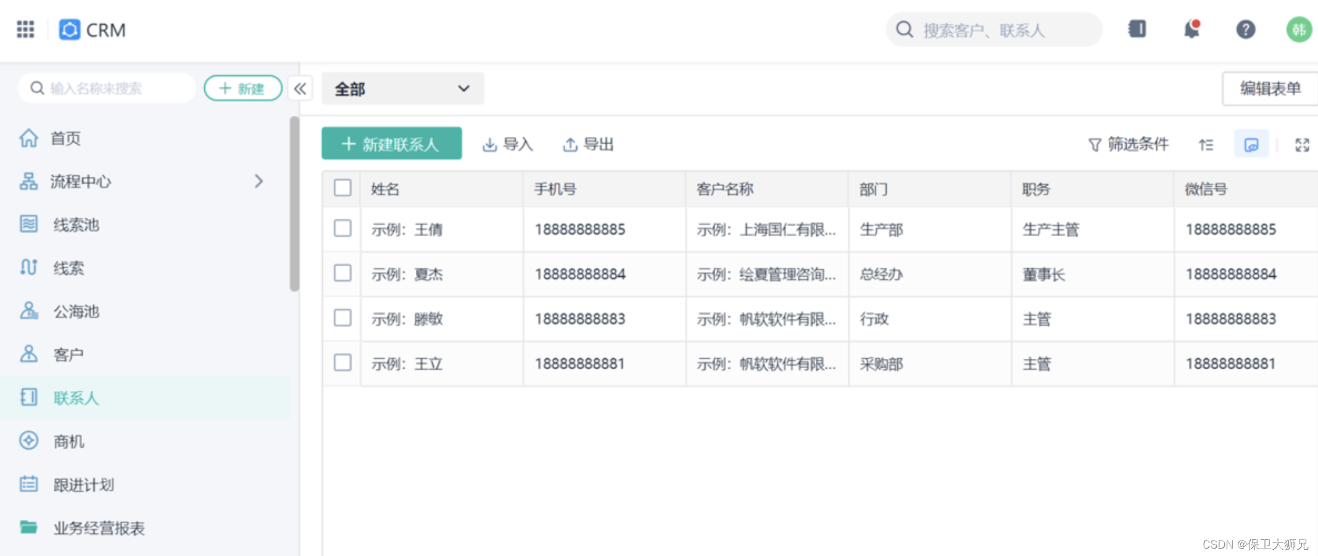Toggle the sort order list icon

(1205, 144)
